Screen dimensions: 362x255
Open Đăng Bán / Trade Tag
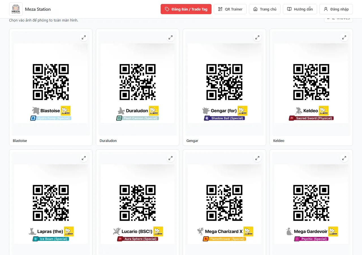[x=186, y=9]
